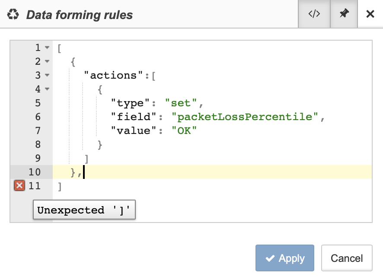The height and width of the screenshot is (280, 383).
Task: Pin the Data forming rules dialog
Action: click(x=344, y=14)
